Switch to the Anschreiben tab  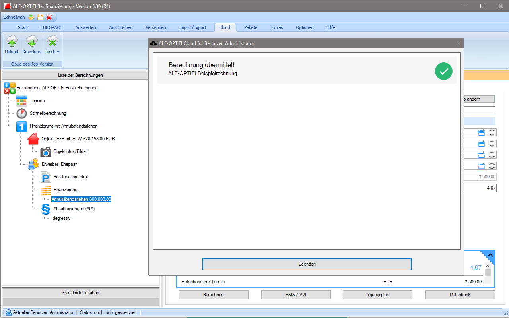[x=121, y=27]
